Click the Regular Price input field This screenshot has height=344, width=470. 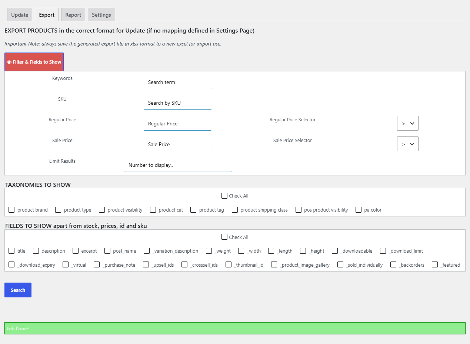[x=177, y=124]
